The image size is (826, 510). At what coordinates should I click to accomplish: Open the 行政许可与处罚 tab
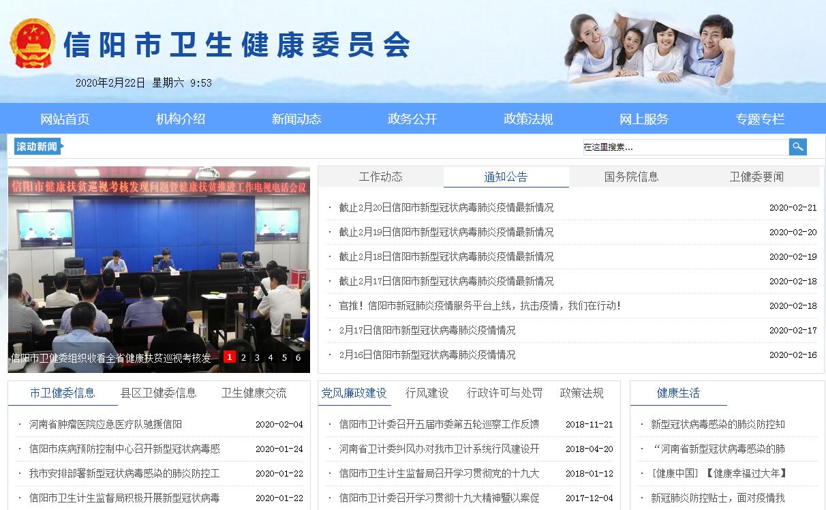pos(504,393)
